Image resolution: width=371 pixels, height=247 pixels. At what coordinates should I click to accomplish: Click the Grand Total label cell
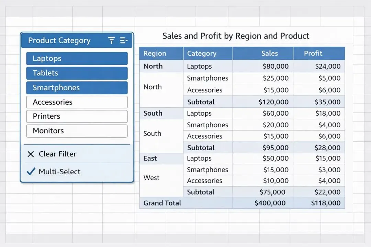click(x=186, y=203)
